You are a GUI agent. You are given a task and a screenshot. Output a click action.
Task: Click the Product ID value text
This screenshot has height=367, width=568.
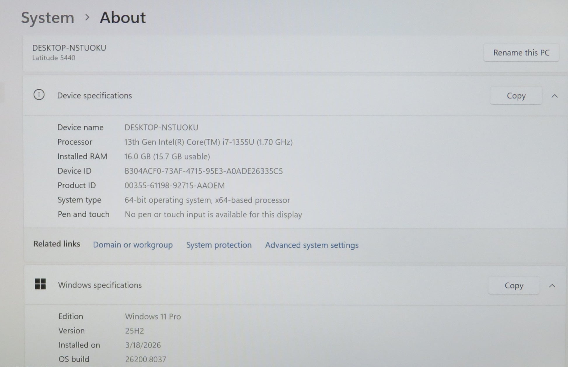(175, 186)
